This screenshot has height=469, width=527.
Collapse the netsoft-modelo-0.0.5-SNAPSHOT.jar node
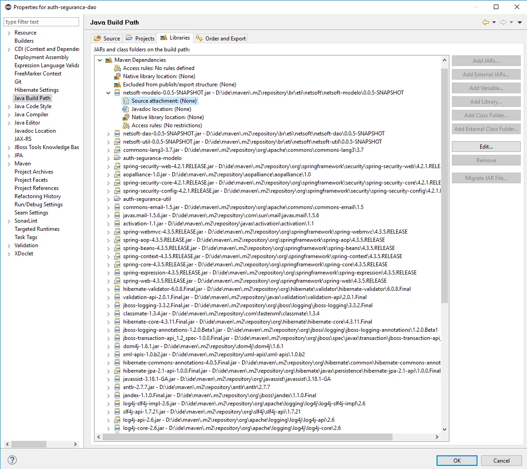coord(108,93)
